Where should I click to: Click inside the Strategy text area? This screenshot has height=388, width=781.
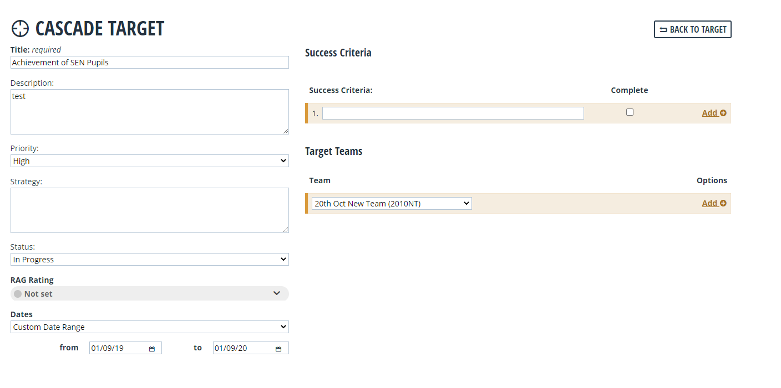pyautogui.click(x=149, y=210)
